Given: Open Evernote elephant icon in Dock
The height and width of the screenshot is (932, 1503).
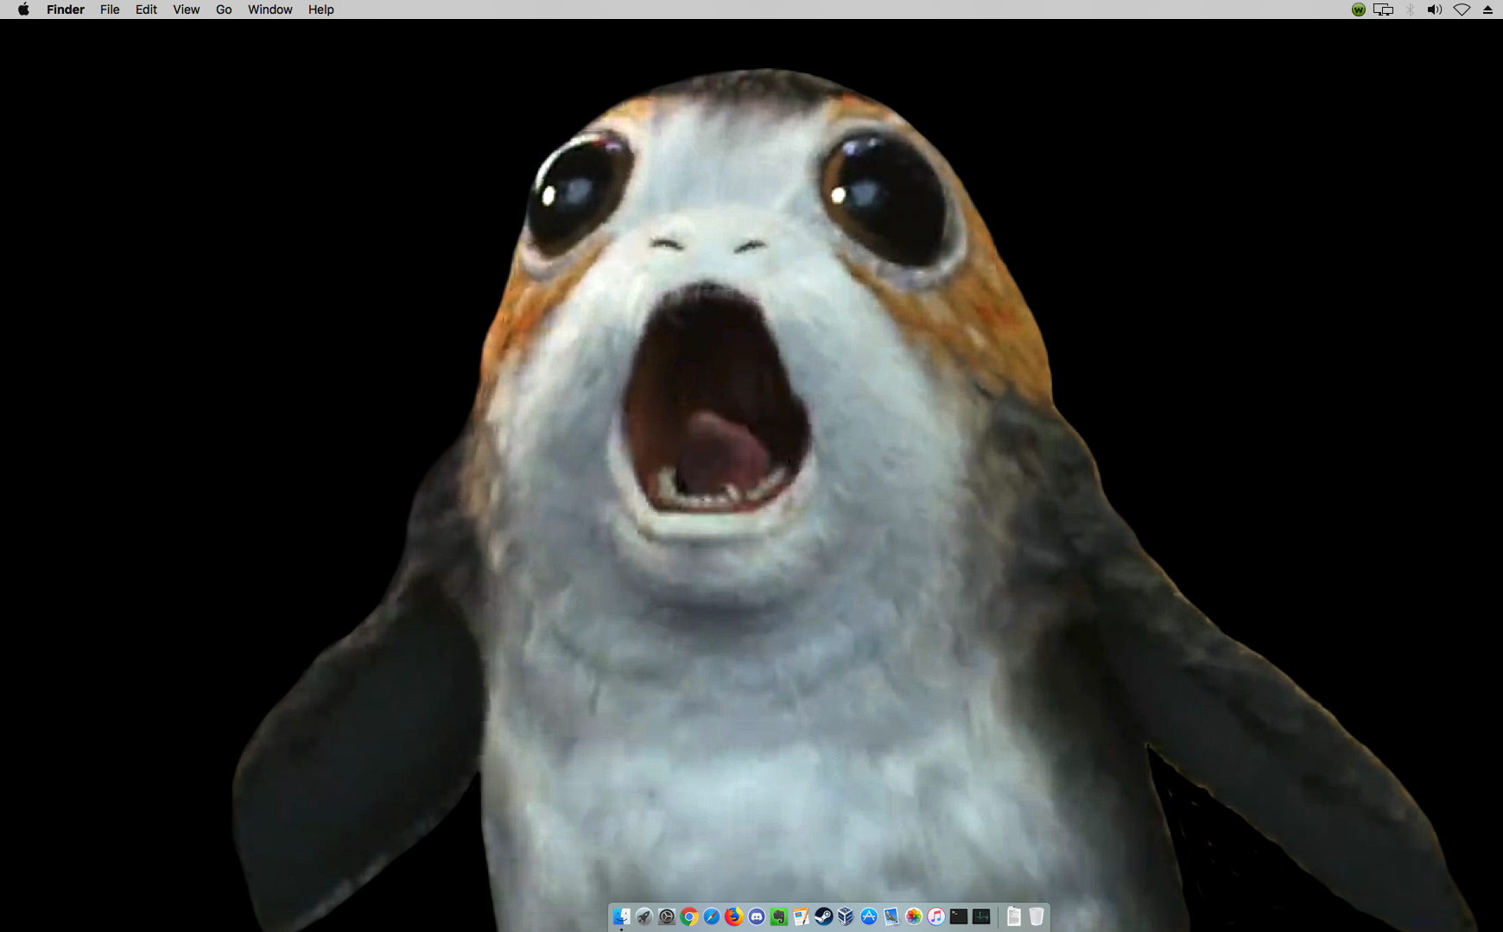Looking at the screenshot, I should pyautogui.click(x=779, y=916).
